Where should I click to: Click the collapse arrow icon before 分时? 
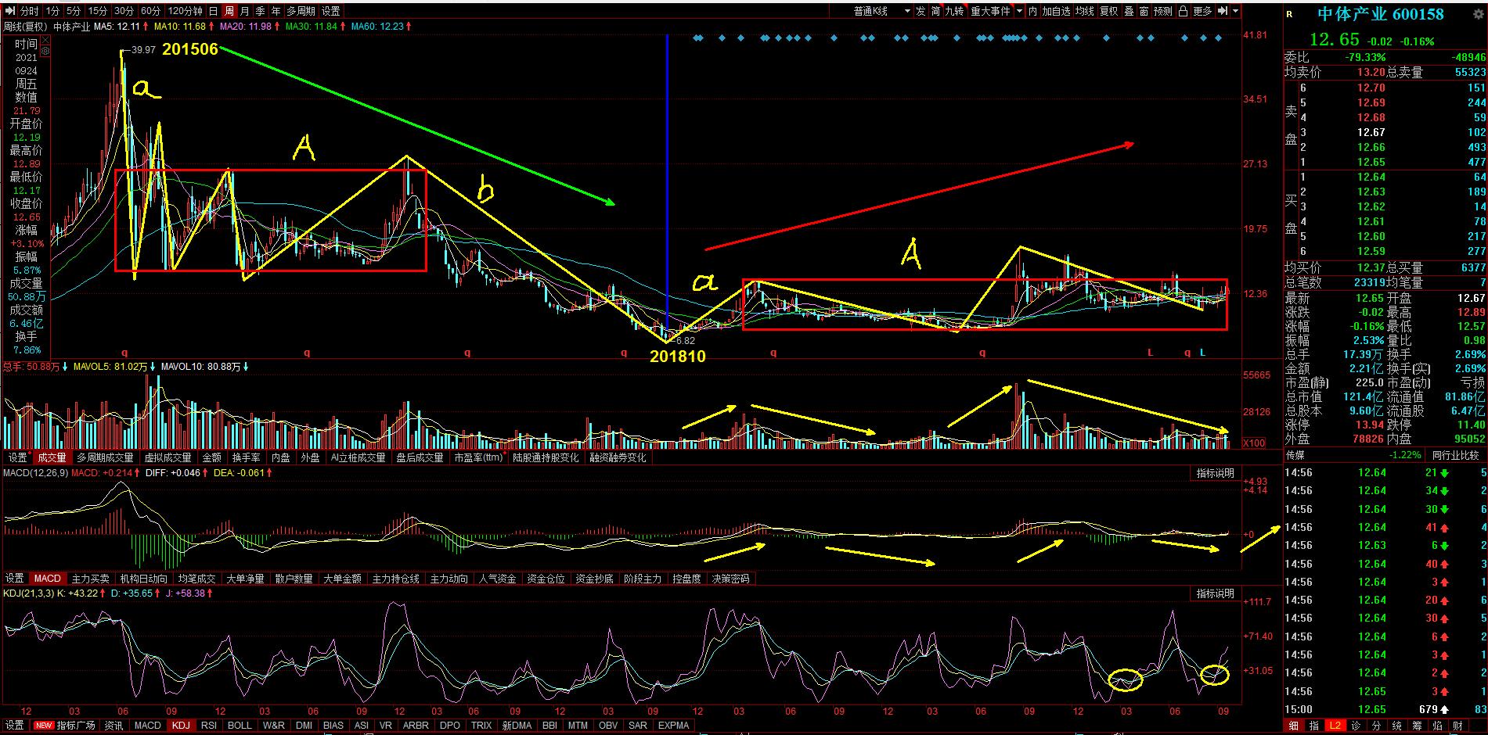coord(10,11)
